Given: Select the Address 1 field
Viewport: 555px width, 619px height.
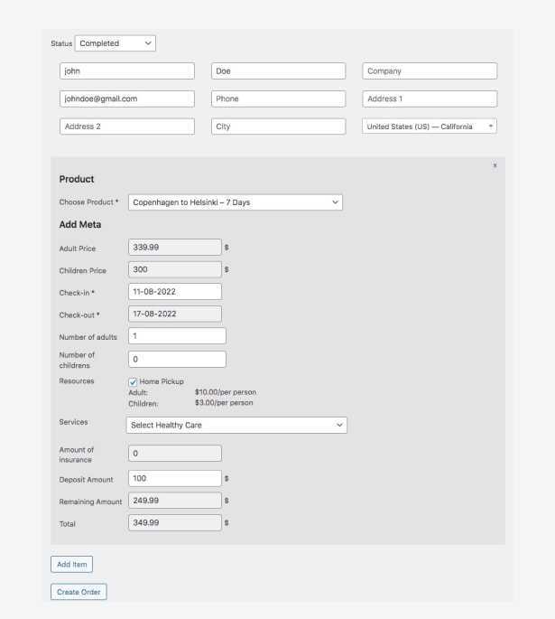Looking at the screenshot, I should tap(430, 98).
